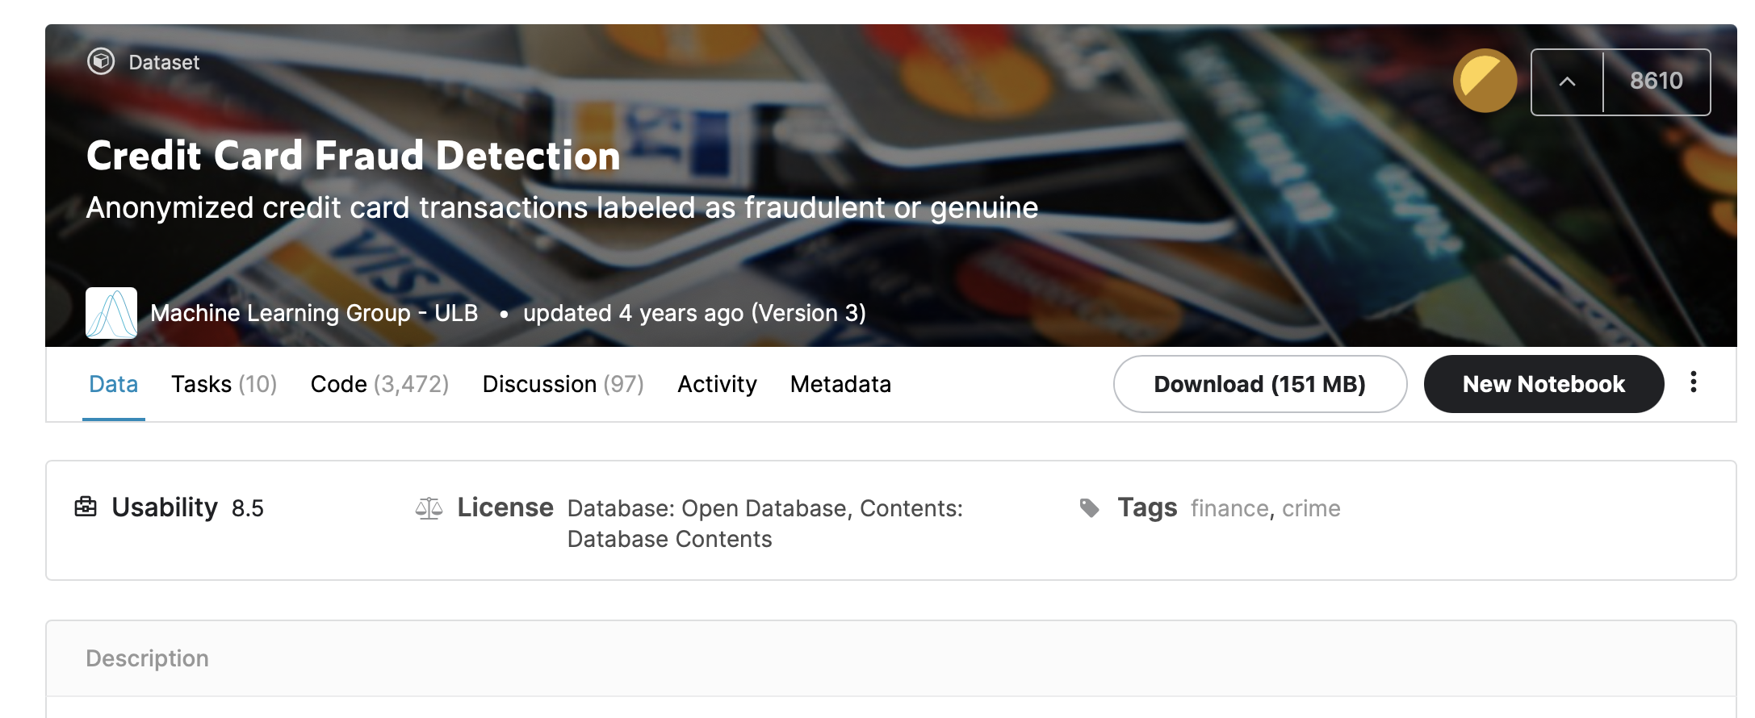Viewport: 1755px width, 718px height.
Task: Click the 8610 vote count
Action: pyautogui.click(x=1657, y=81)
